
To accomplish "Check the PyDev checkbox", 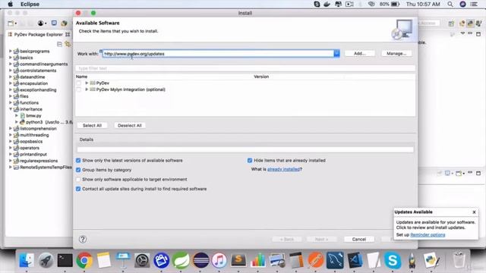I will point(79,83).
